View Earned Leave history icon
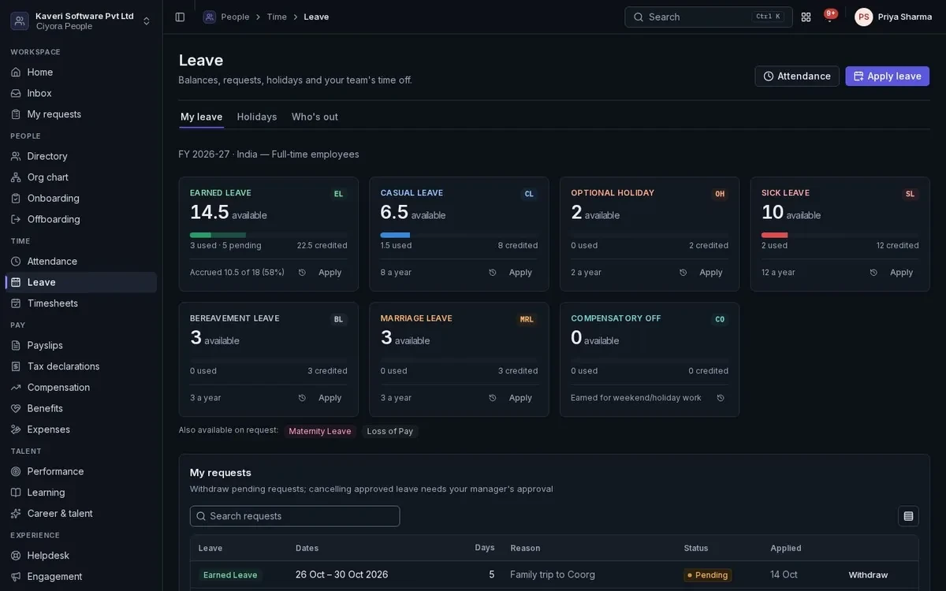 (x=302, y=273)
